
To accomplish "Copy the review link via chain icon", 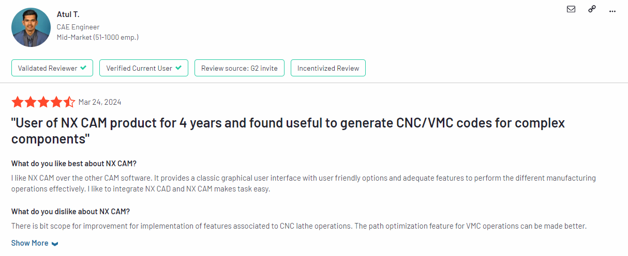I will point(592,9).
